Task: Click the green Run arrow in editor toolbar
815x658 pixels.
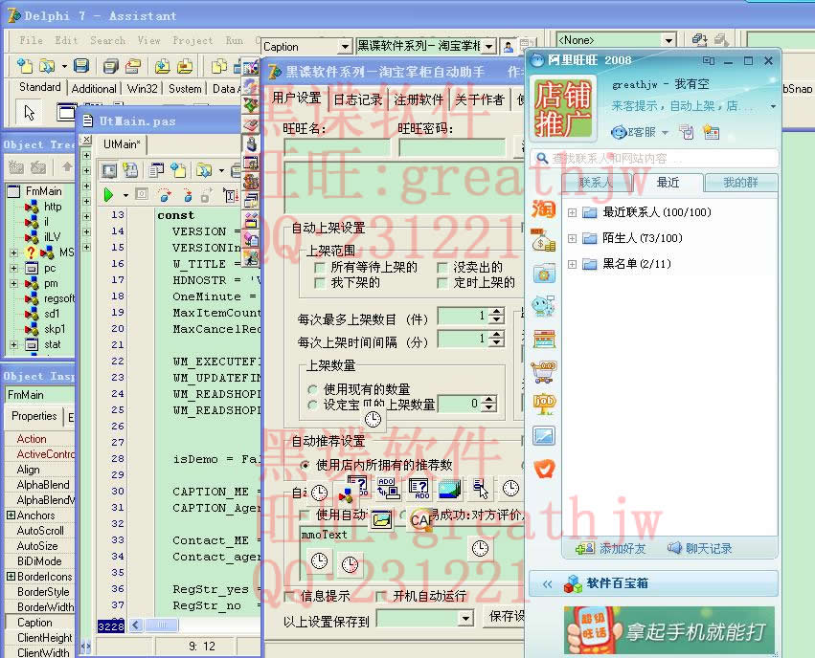Action: [x=110, y=195]
